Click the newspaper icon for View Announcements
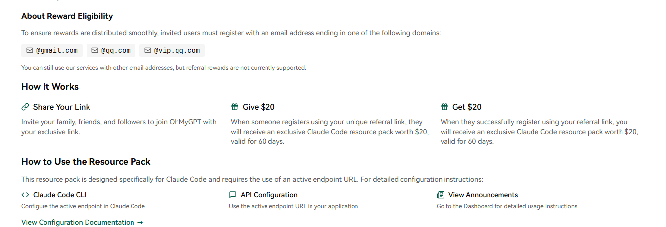Screen dimensions: 666x227 click(441, 195)
